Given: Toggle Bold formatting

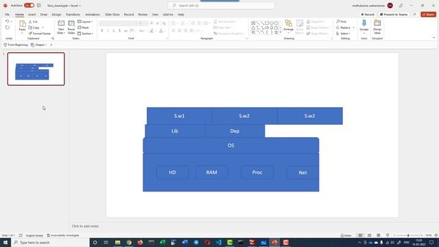Looking at the screenshot, I should [102, 31].
